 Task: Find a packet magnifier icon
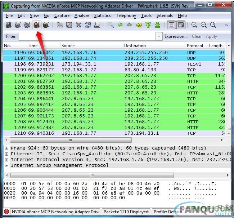coord(111,25)
